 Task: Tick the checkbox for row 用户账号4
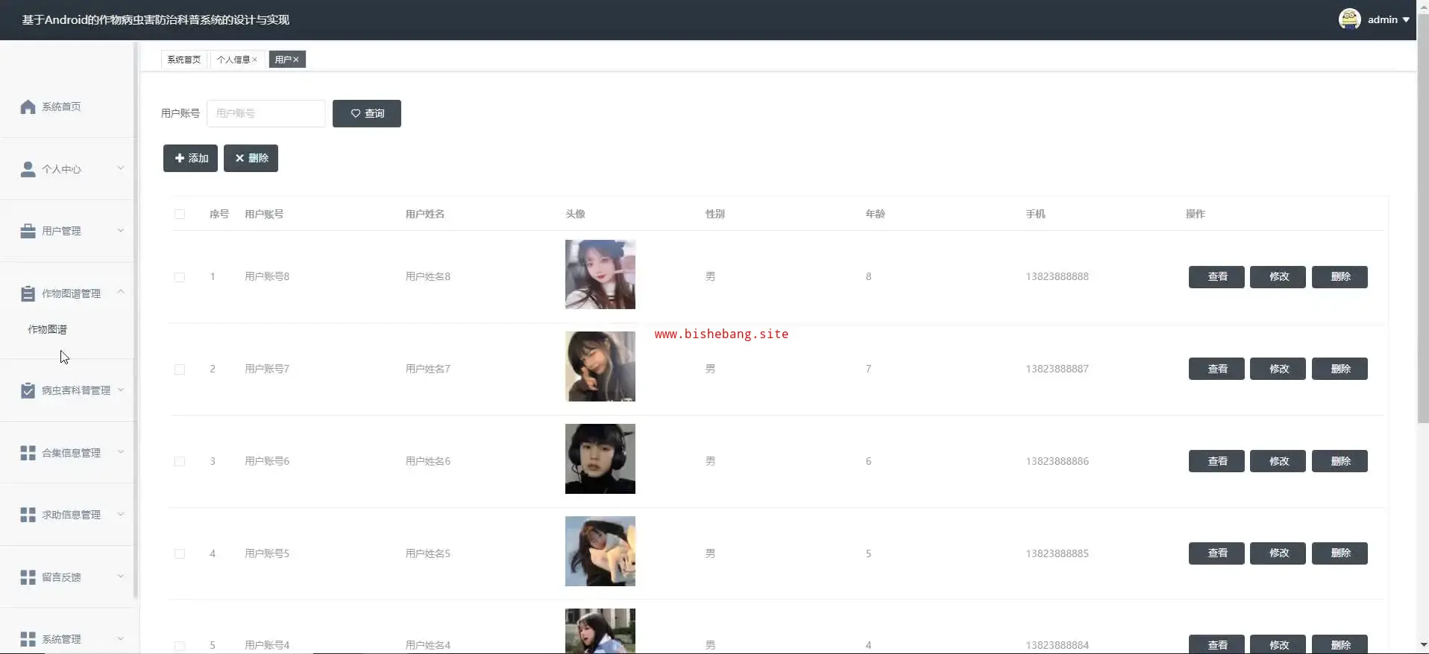[180, 646]
